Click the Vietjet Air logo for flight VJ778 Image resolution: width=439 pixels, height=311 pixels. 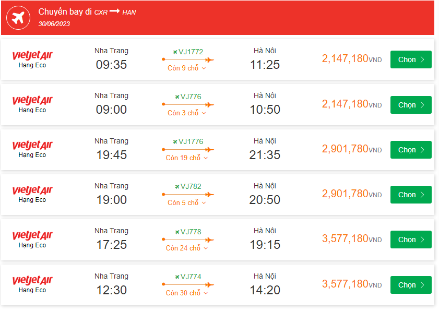pyautogui.click(x=32, y=235)
